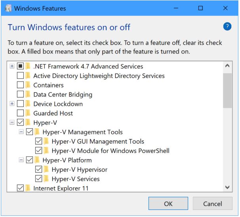The height and width of the screenshot is (217, 240).
Task: Disable the Internet Explorer 11 checkbox
Action: click(20, 188)
